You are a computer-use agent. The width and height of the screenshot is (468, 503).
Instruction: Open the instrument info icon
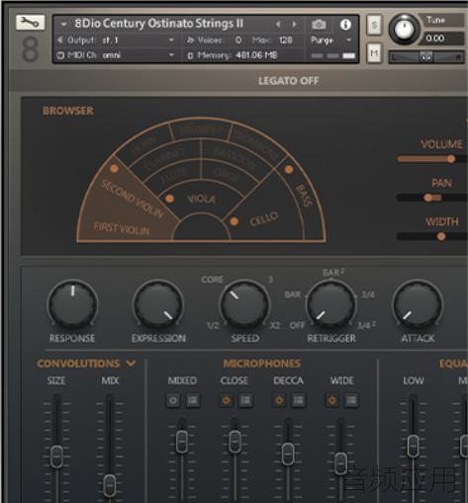pos(345,24)
